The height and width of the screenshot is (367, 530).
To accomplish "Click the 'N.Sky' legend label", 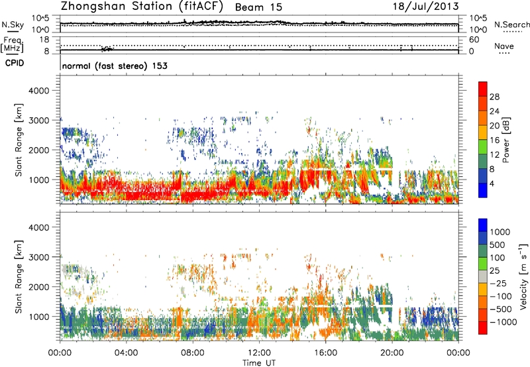I will point(13,25).
